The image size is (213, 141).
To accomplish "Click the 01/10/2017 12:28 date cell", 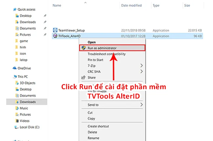I will 133,36.
